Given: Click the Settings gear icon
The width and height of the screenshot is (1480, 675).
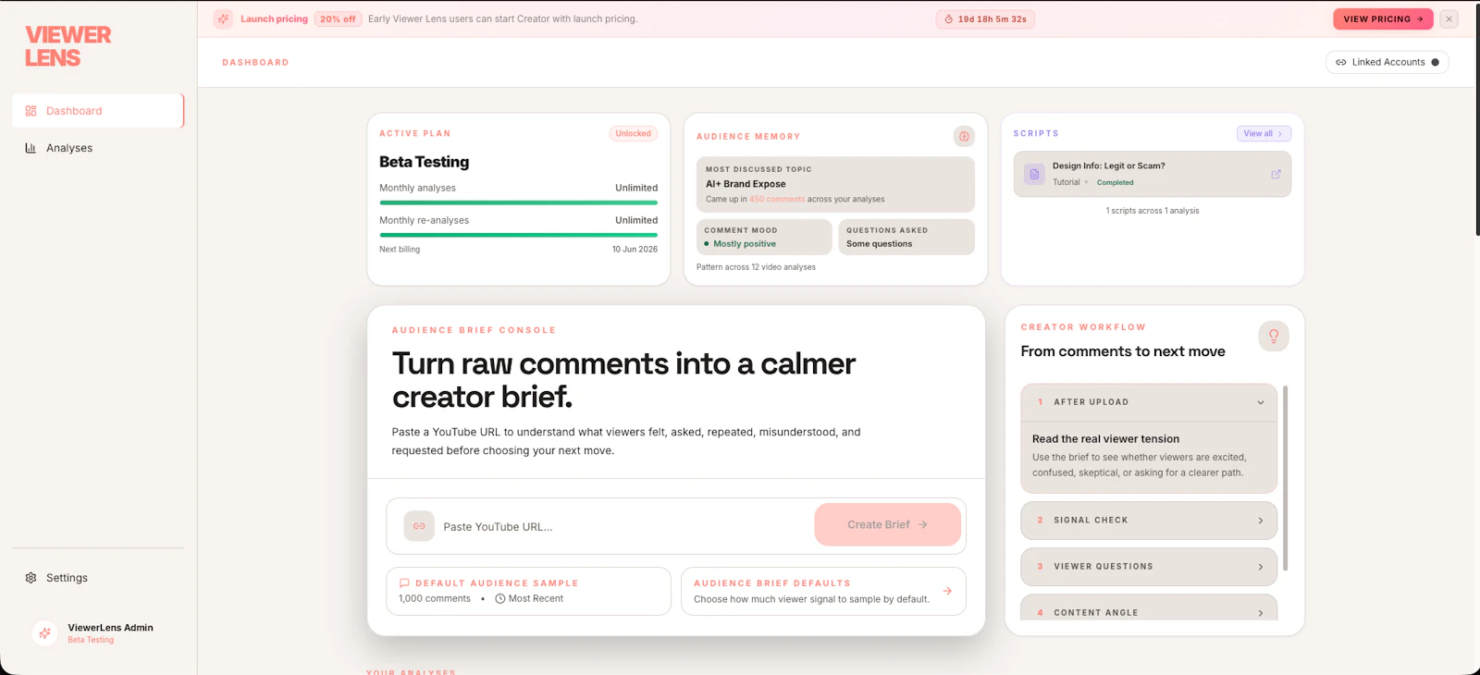Looking at the screenshot, I should point(31,578).
